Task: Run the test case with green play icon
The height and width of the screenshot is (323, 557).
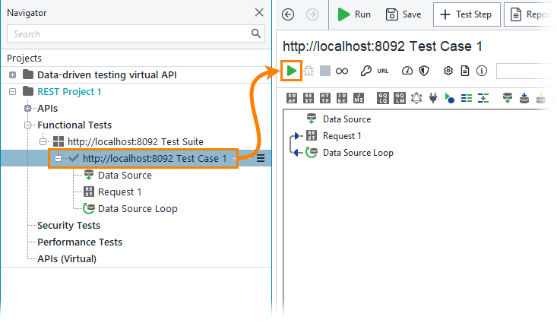Action: [x=291, y=71]
